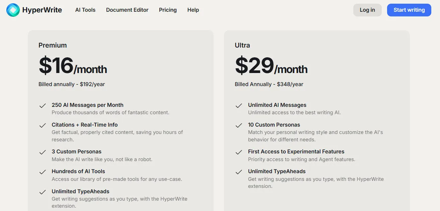Image resolution: width=440 pixels, height=211 pixels.
Task: Select the checkmark beside Unlimited AI Messages
Action: coord(239,105)
